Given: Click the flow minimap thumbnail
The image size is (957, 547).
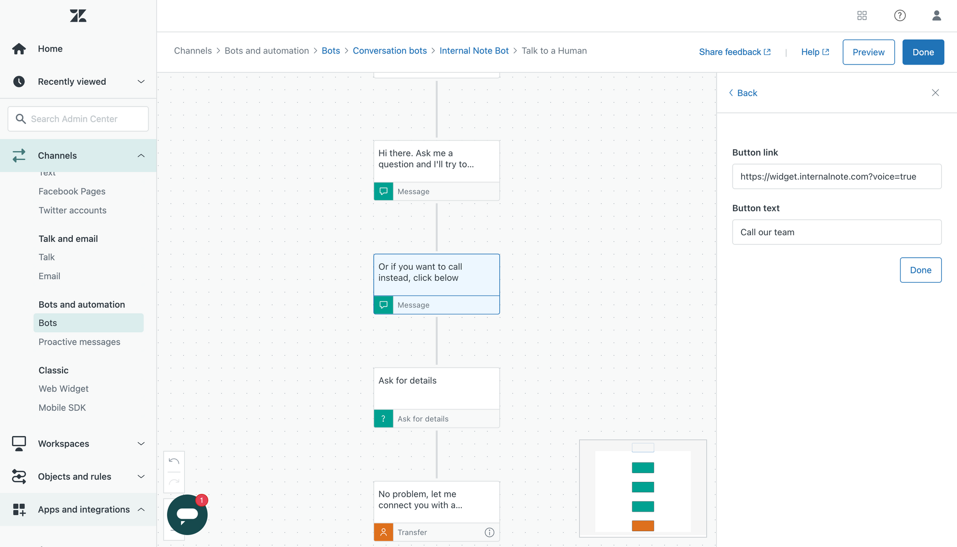Looking at the screenshot, I should tap(643, 488).
